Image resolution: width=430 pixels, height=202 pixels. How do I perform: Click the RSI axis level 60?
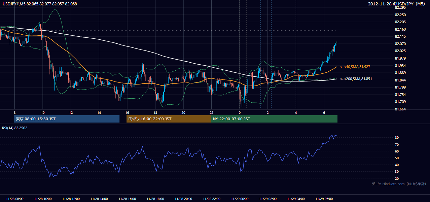(x=397, y=151)
